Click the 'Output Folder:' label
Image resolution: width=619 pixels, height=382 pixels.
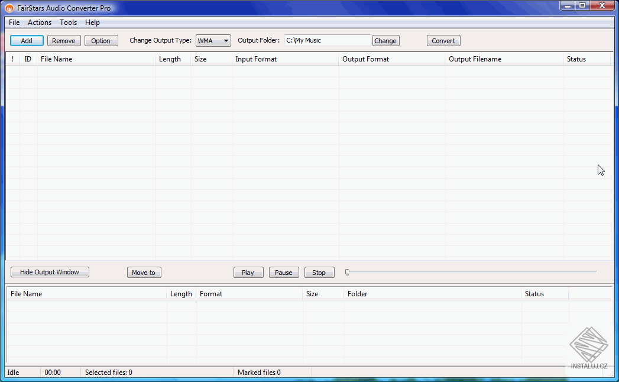258,40
